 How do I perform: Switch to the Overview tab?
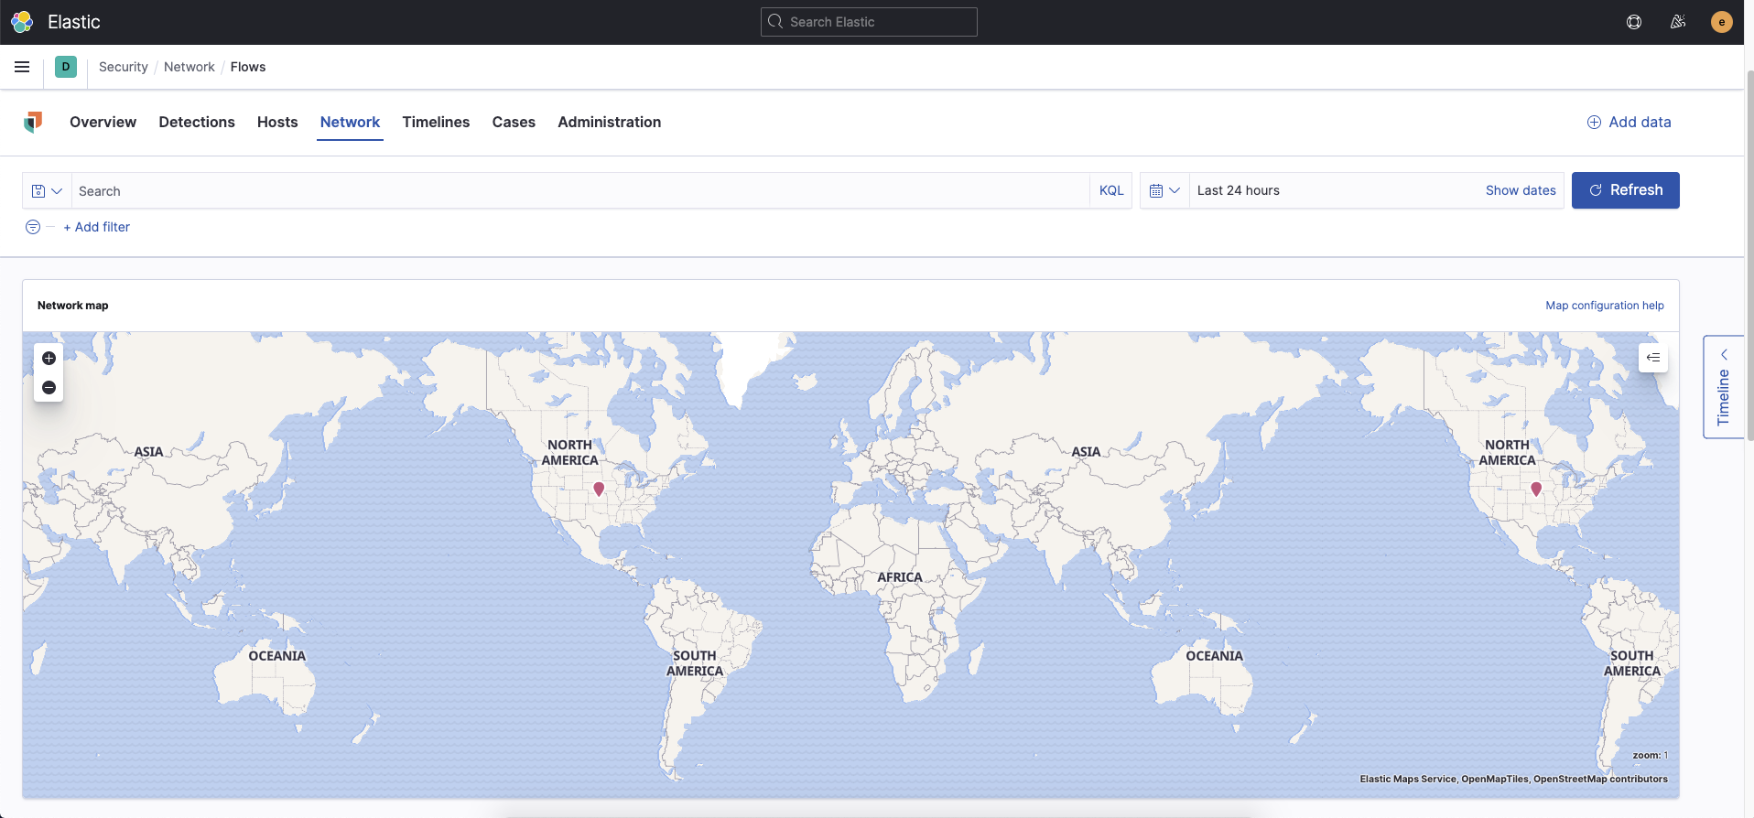click(103, 122)
